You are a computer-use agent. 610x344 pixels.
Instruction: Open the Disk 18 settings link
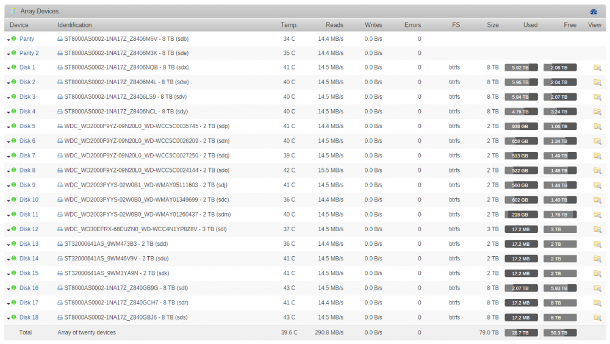coord(29,318)
